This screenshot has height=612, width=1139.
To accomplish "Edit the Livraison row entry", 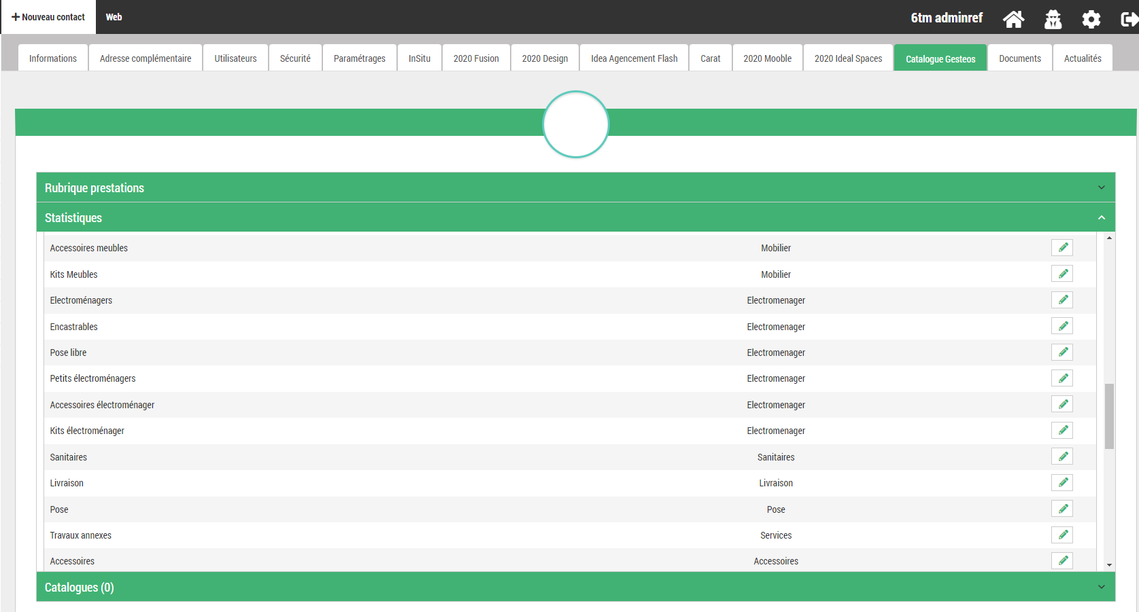I will click(x=1061, y=483).
